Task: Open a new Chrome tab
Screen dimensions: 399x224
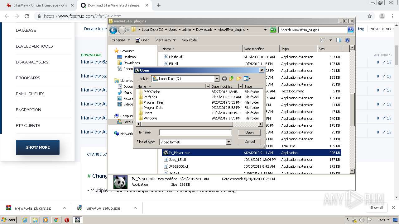Action: pyautogui.click(x=158, y=5)
